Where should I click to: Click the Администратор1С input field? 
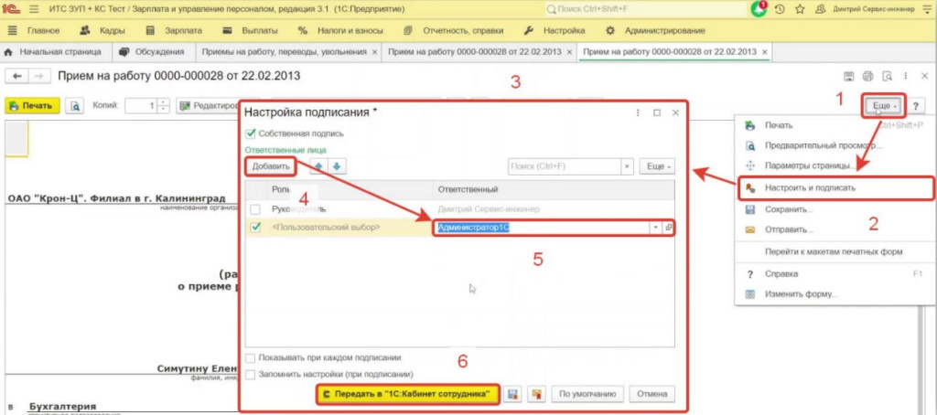541,228
